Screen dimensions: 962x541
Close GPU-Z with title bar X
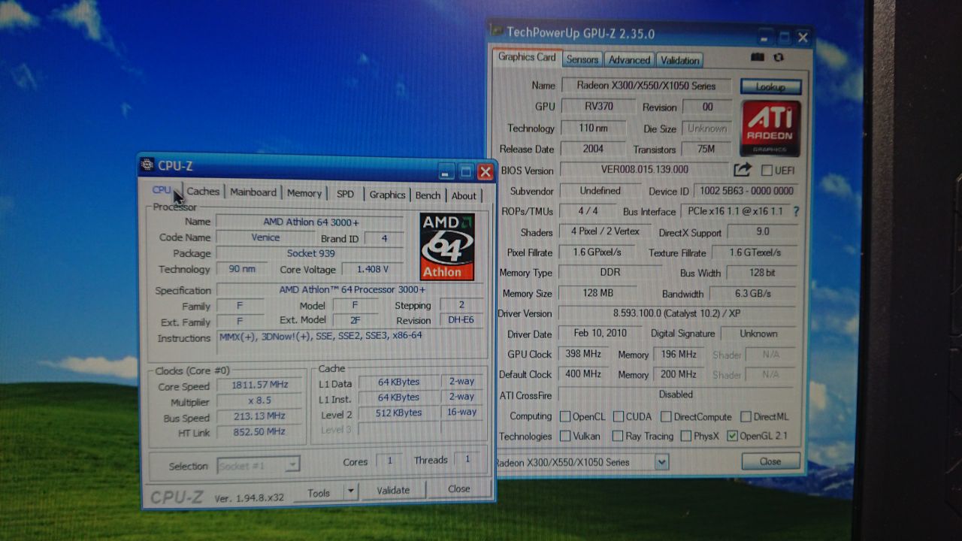803,37
